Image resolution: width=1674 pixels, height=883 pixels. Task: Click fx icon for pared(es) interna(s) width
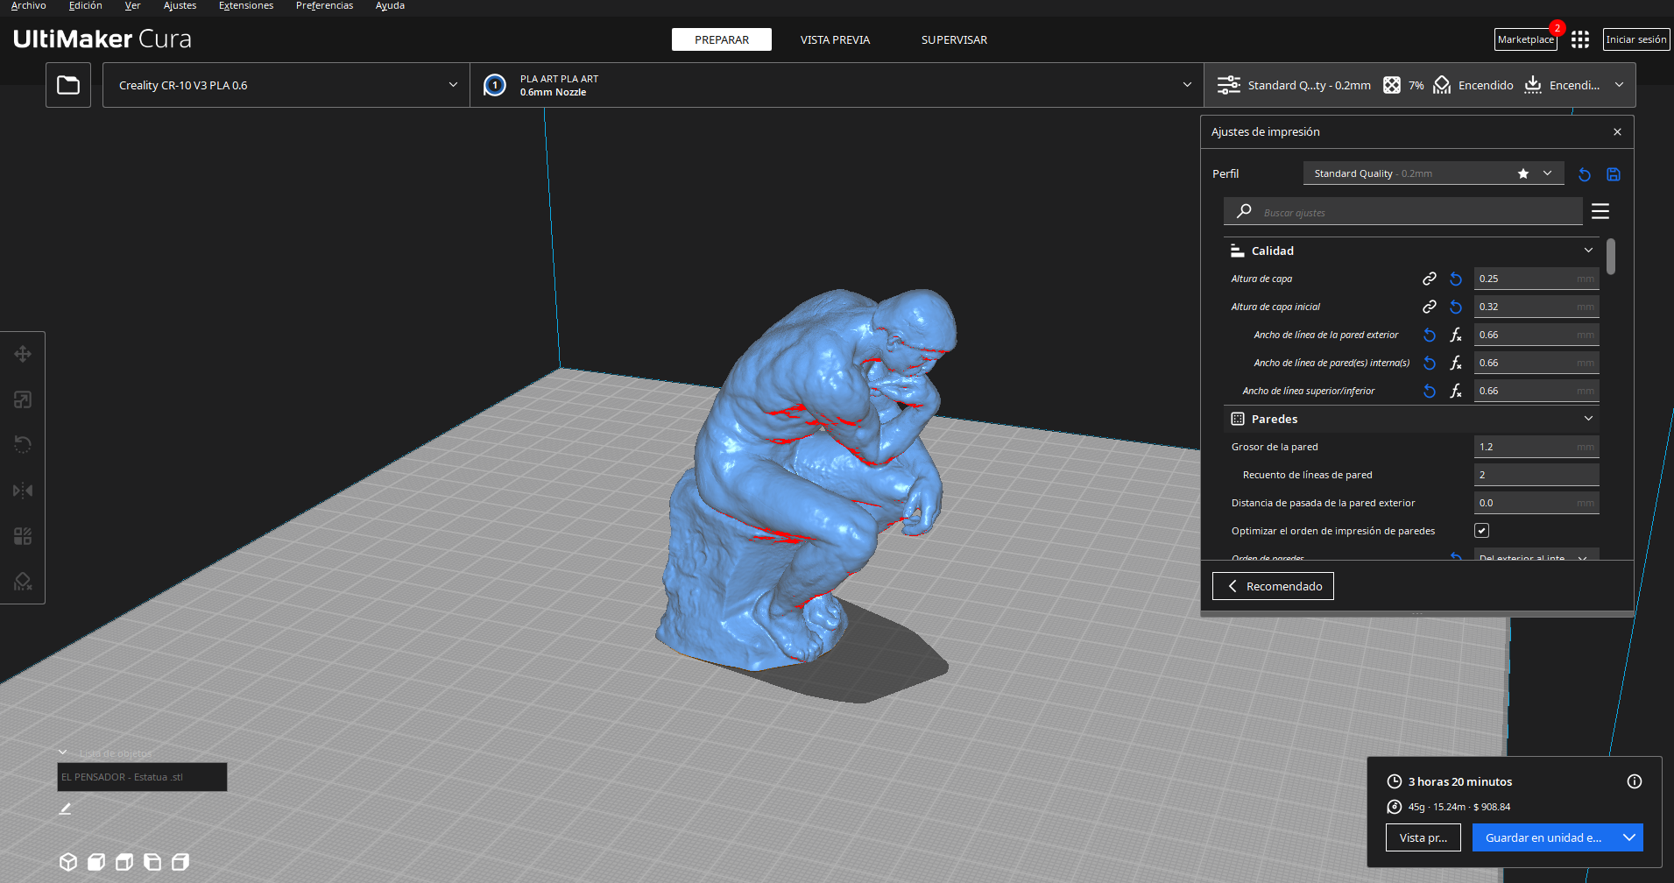point(1456,363)
